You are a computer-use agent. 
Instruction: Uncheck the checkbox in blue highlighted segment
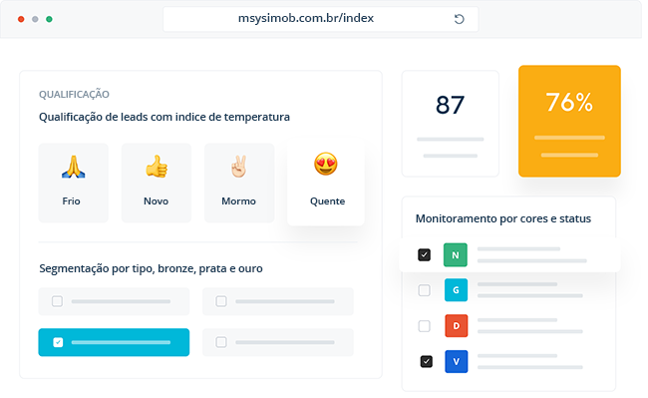coord(58,342)
